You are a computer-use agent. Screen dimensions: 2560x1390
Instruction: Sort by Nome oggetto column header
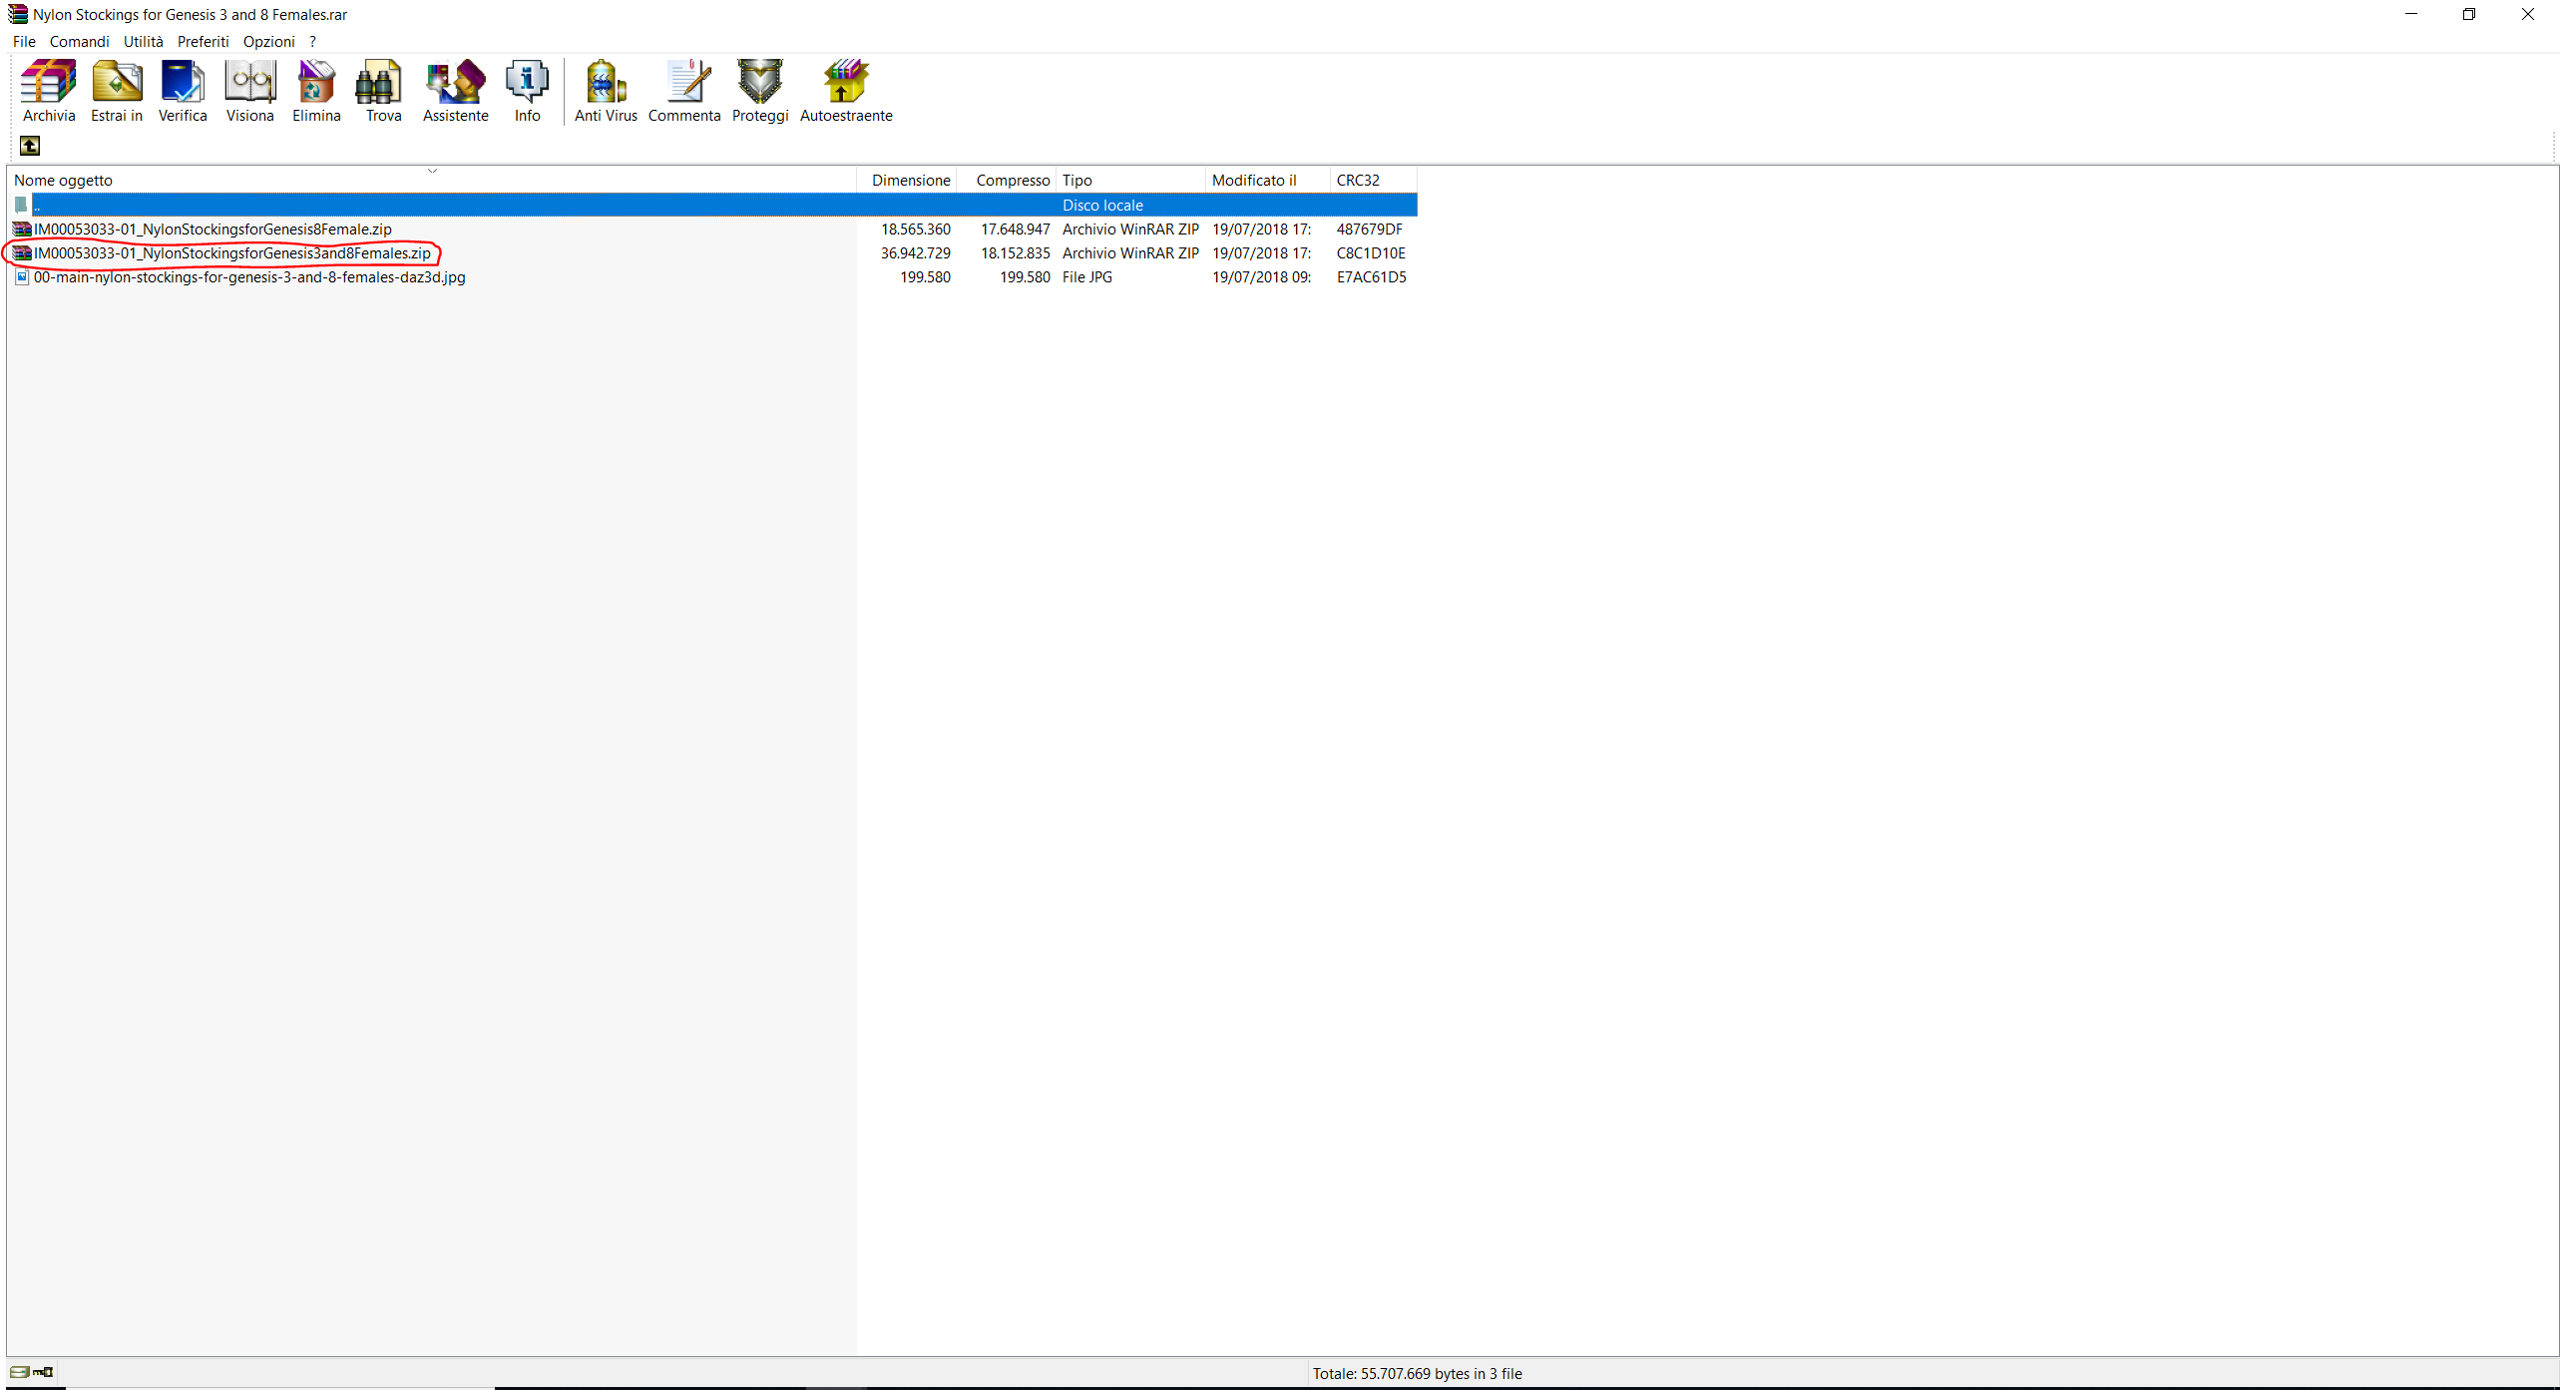[432, 180]
